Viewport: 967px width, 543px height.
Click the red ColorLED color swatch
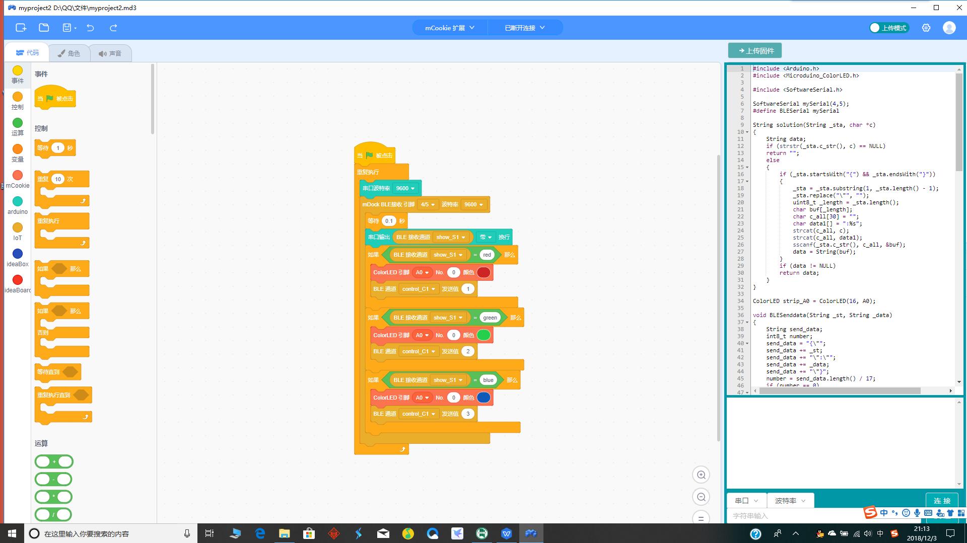(x=483, y=272)
